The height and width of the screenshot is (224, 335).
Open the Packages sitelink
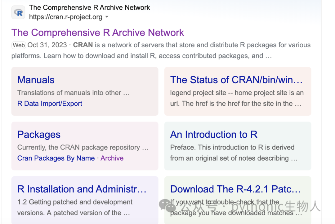[x=39, y=135]
